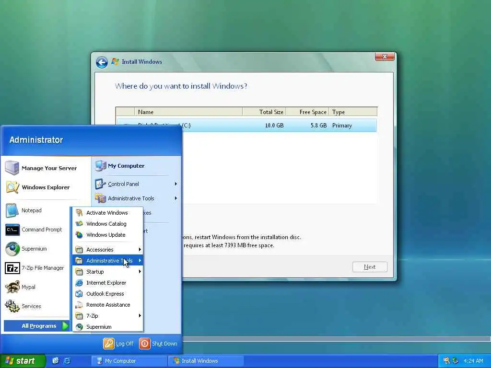Click the green All Programs arrow
491x368 pixels.
tap(65, 326)
